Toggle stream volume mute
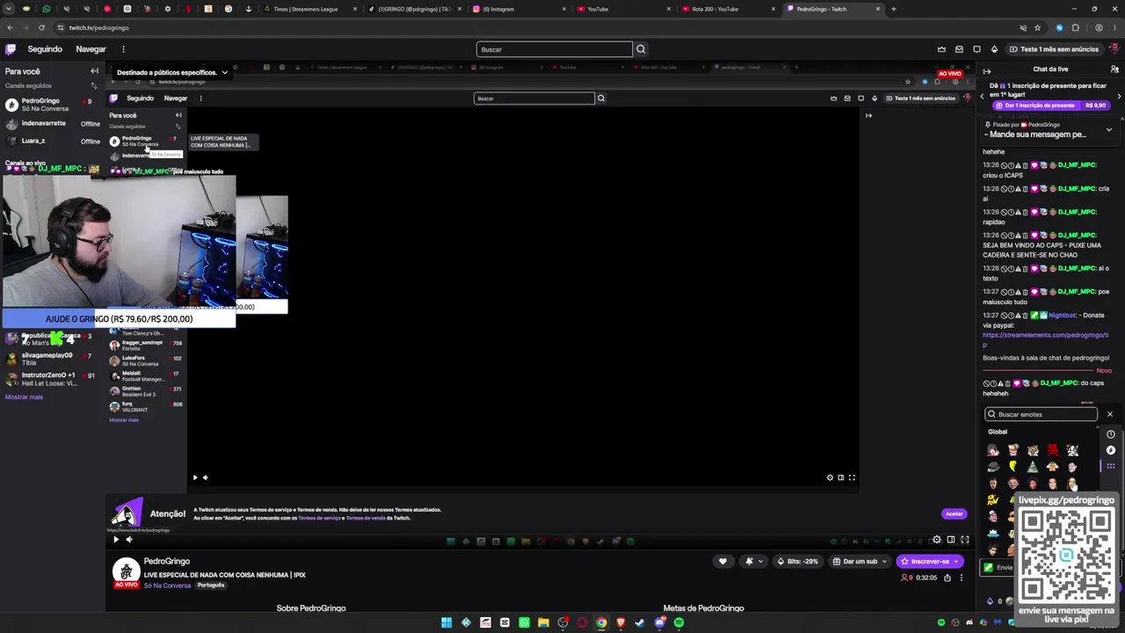 coord(129,540)
